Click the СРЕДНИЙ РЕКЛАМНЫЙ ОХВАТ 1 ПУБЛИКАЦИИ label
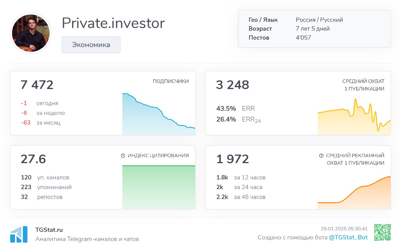Image resolution: width=401 pixels, height=251 pixels. click(355, 159)
